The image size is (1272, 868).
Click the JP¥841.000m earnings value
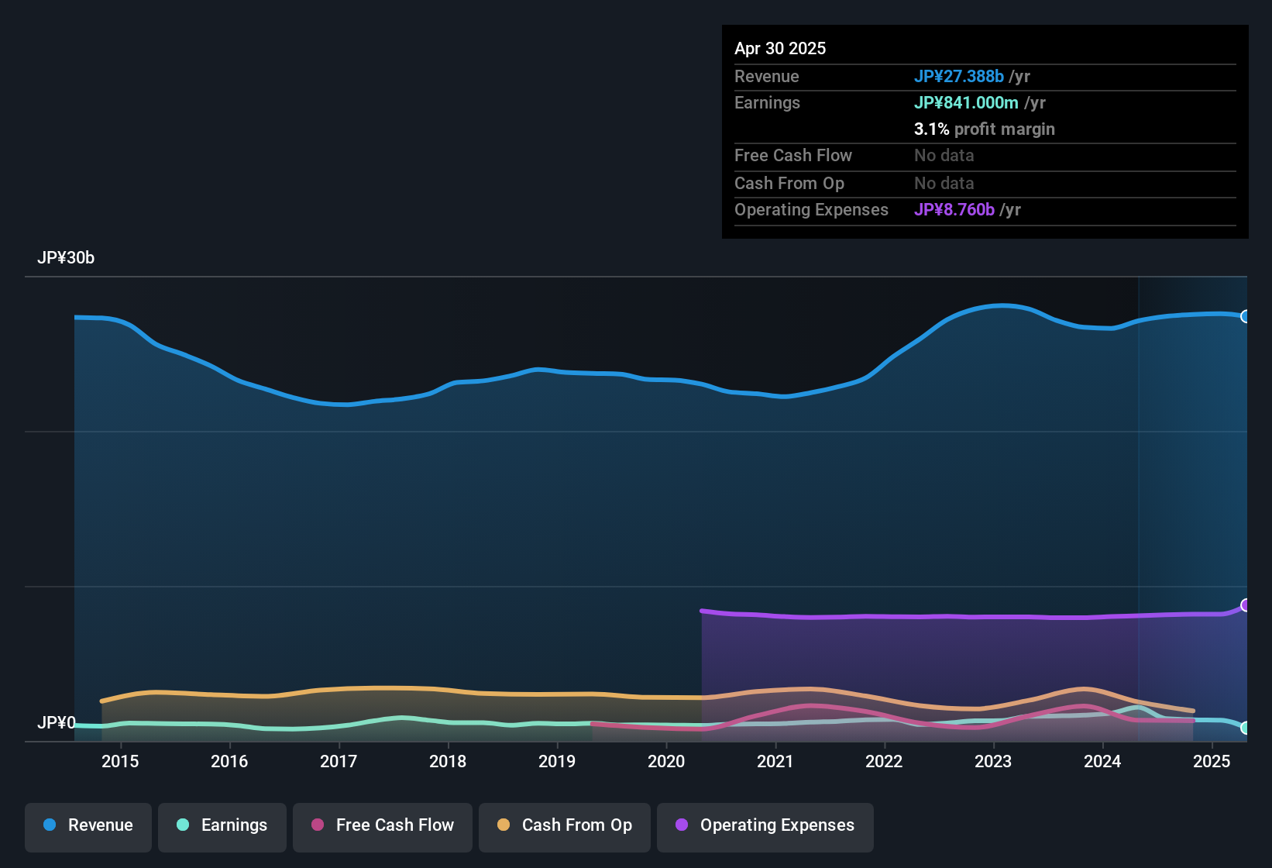click(x=966, y=103)
